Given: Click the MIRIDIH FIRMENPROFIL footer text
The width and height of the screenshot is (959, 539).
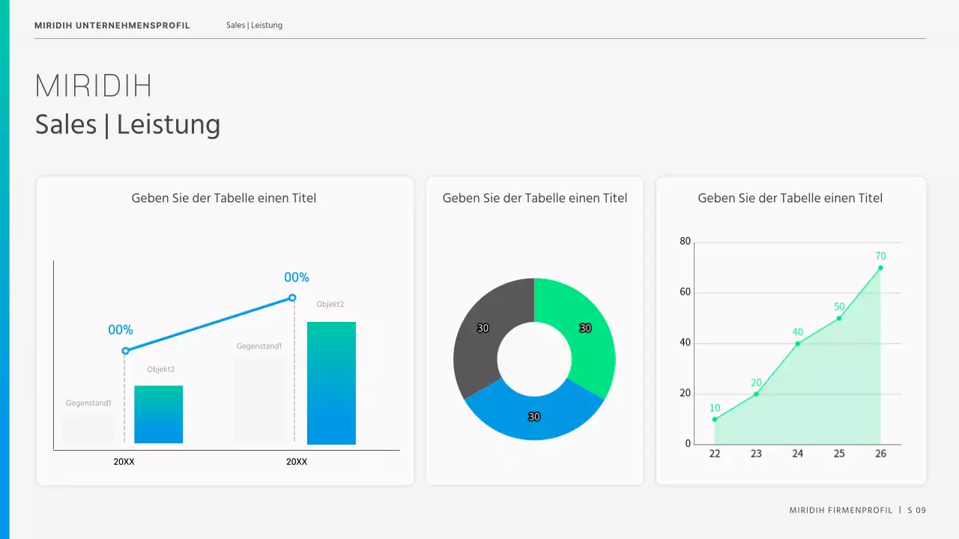Looking at the screenshot, I should [x=841, y=511].
